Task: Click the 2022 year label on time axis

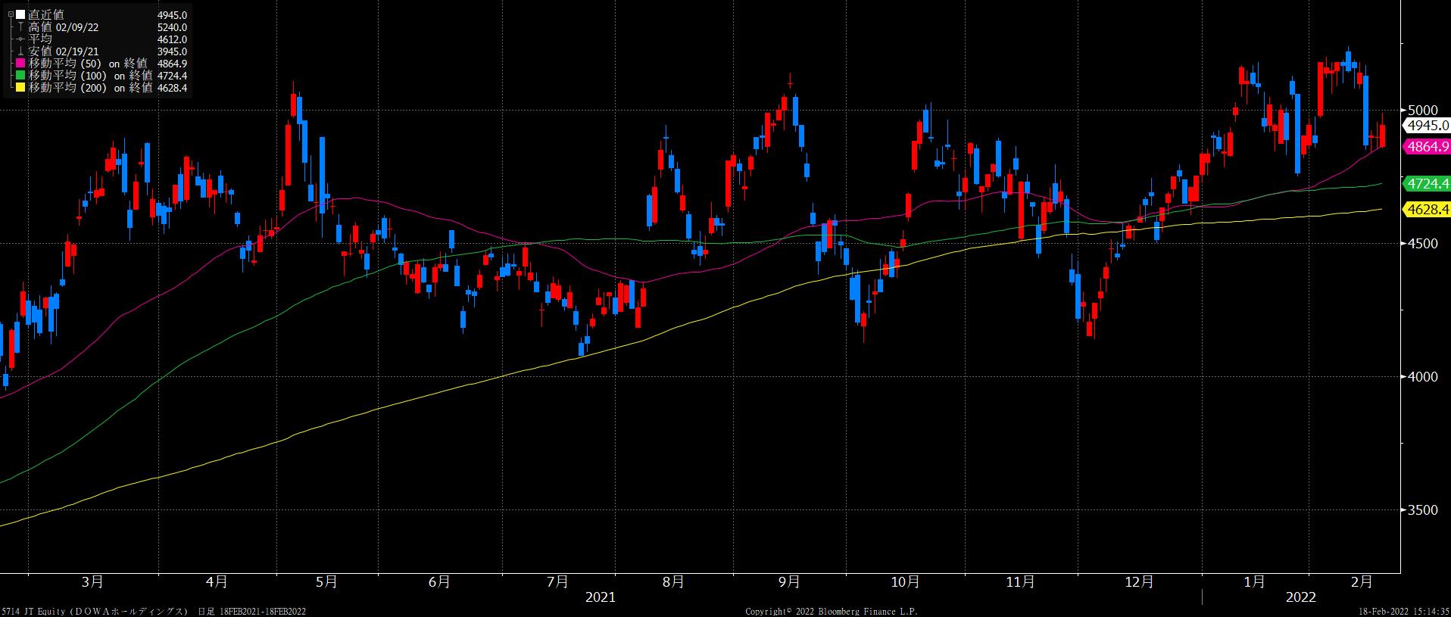Action: 1301,597
